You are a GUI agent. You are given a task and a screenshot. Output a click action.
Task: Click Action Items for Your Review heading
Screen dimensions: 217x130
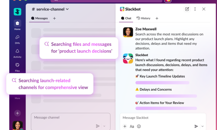(x=162, y=103)
